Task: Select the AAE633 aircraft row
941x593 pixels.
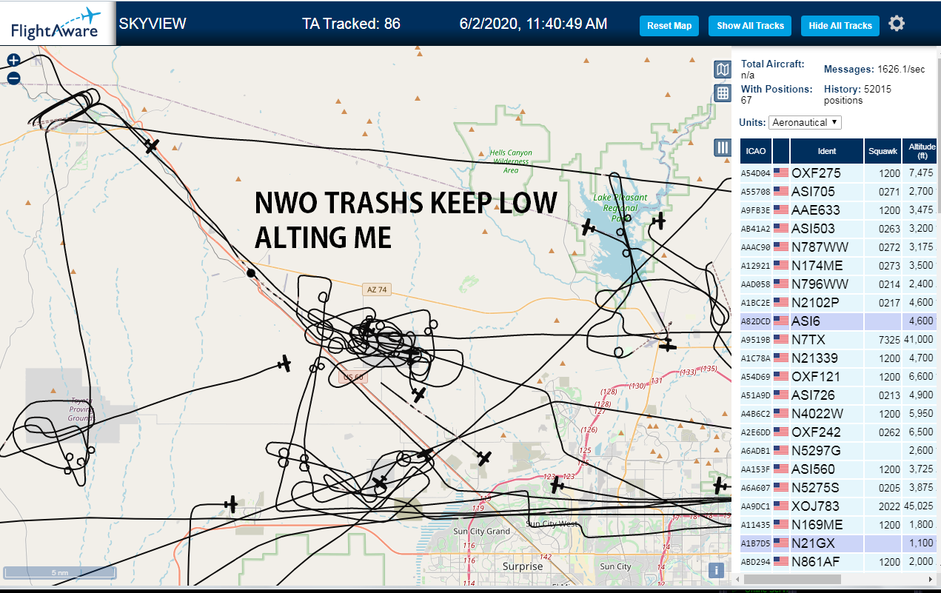Action: [x=839, y=210]
